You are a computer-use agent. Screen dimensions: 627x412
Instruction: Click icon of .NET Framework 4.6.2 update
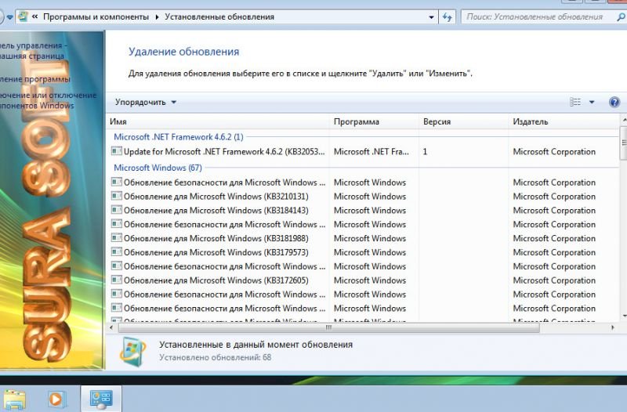116,151
